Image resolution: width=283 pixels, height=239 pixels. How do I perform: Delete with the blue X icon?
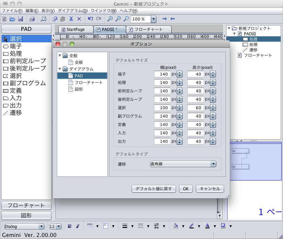point(79,19)
